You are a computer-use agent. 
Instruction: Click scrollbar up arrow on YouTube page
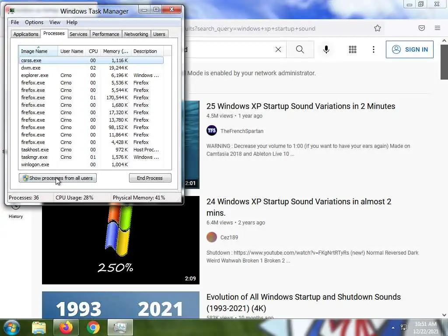pos(444,41)
